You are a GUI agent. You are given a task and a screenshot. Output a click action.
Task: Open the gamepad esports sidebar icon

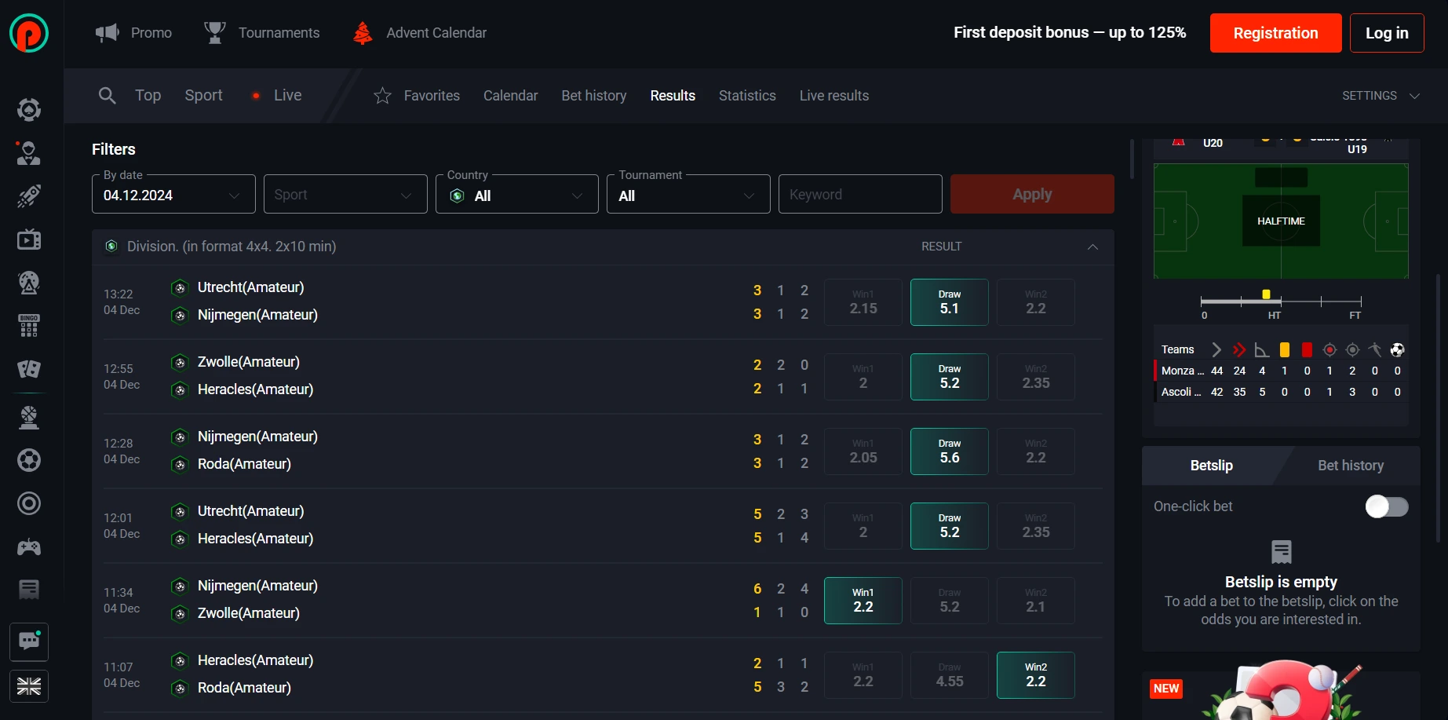click(29, 547)
